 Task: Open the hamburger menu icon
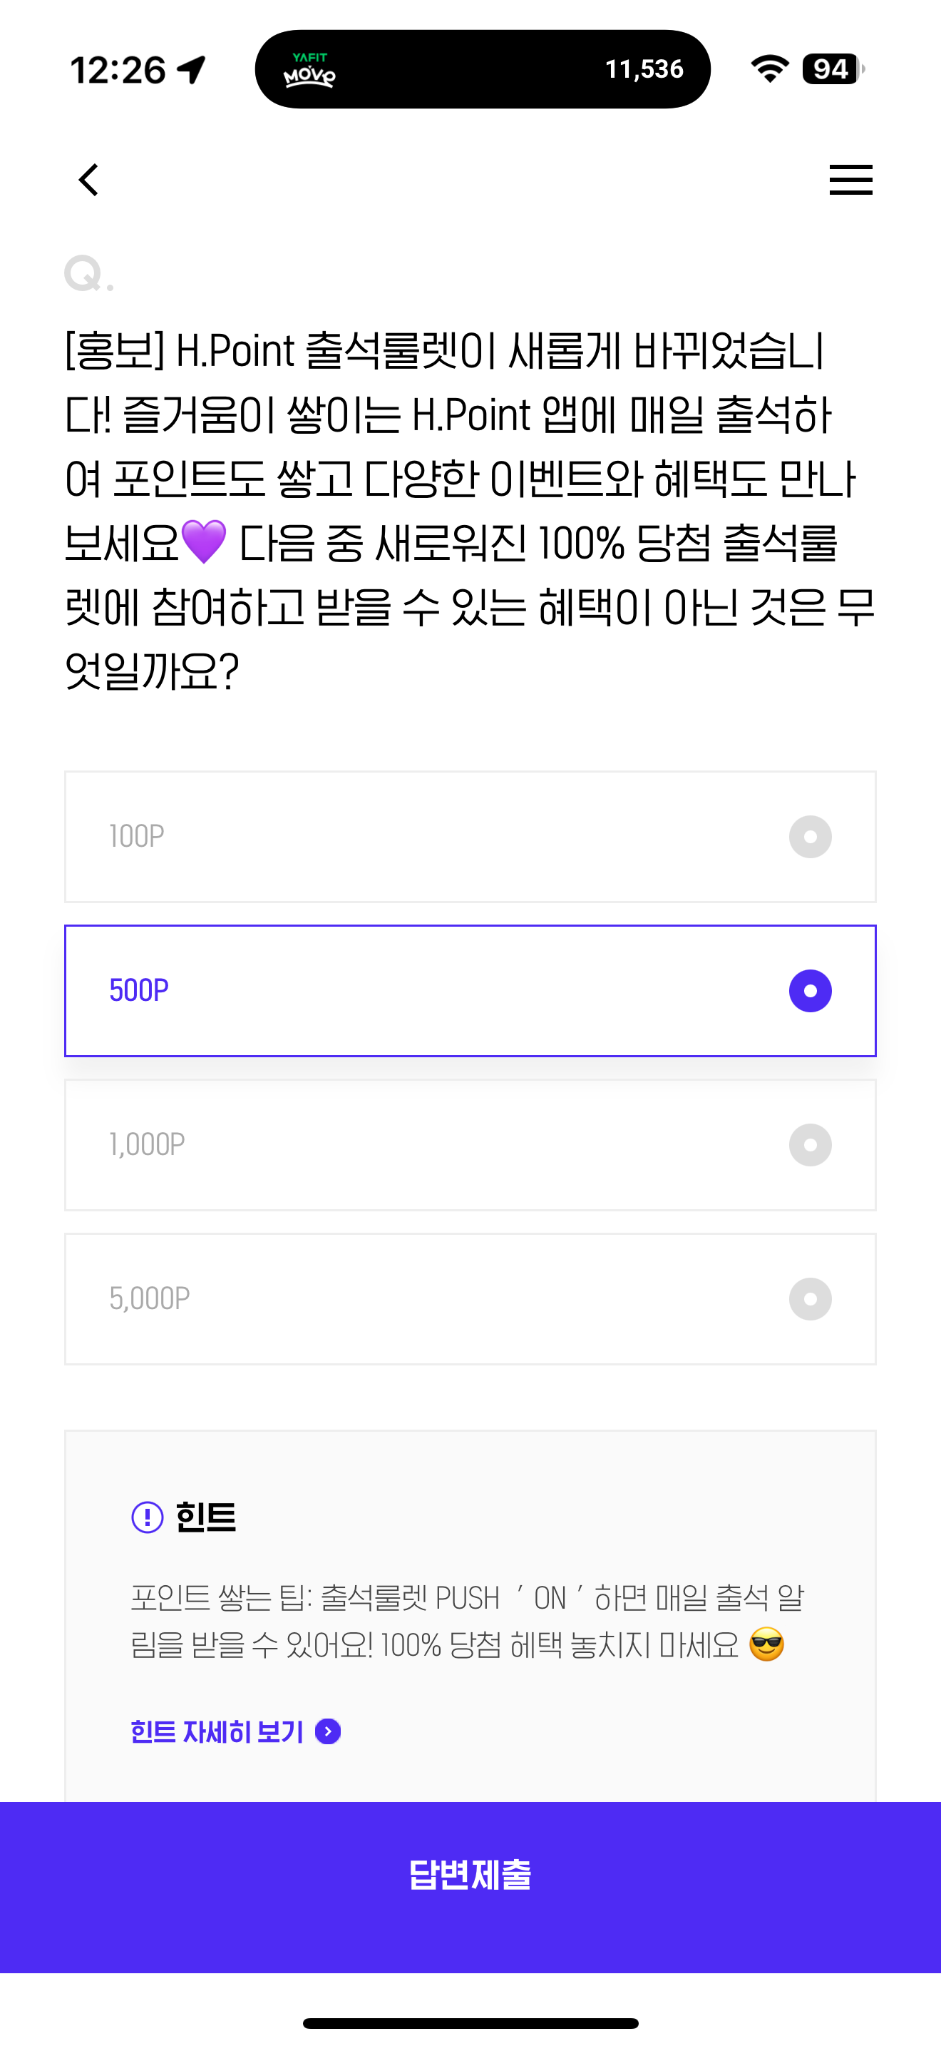tap(850, 180)
